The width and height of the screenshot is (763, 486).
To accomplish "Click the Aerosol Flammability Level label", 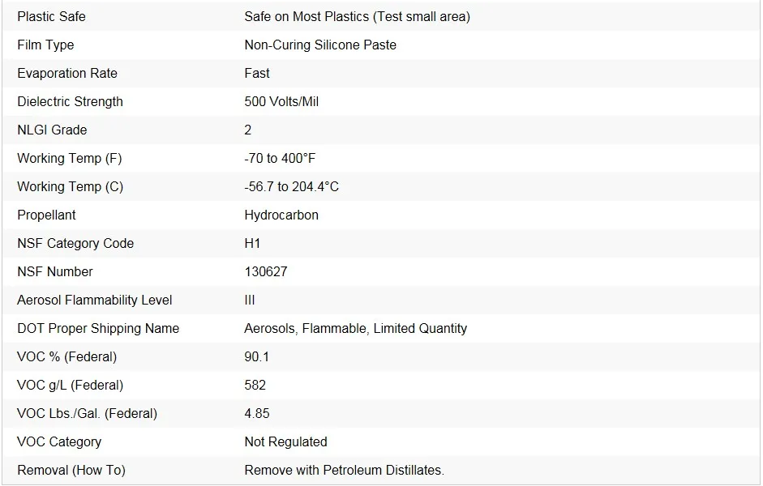I will tap(95, 300).
